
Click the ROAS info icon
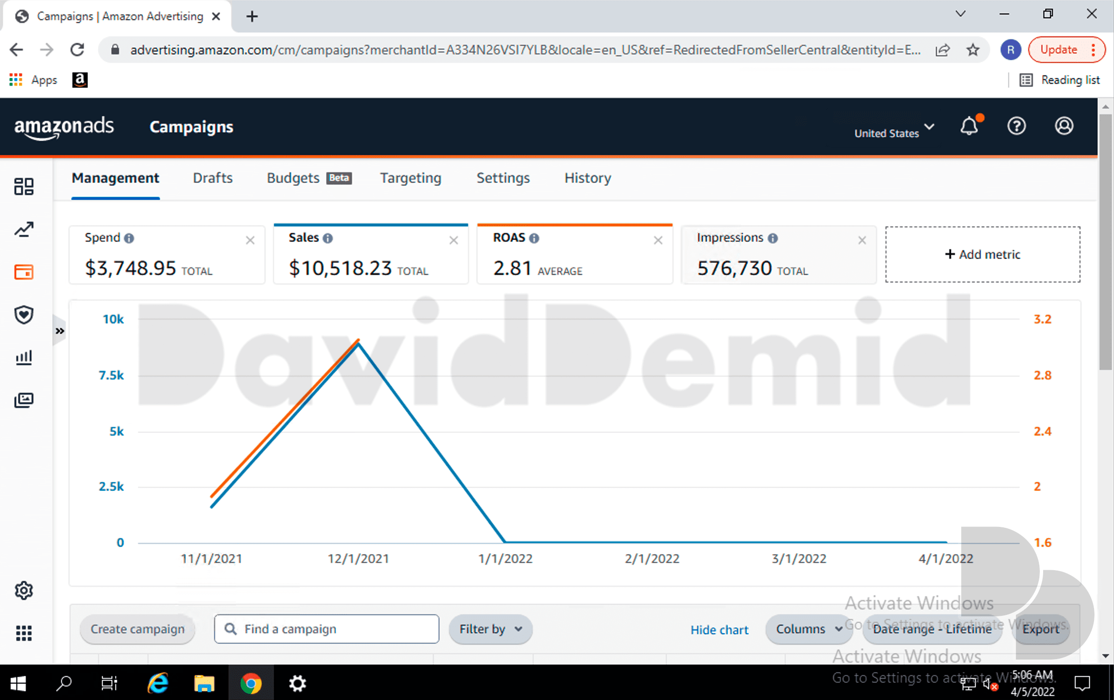coord(534,238)
